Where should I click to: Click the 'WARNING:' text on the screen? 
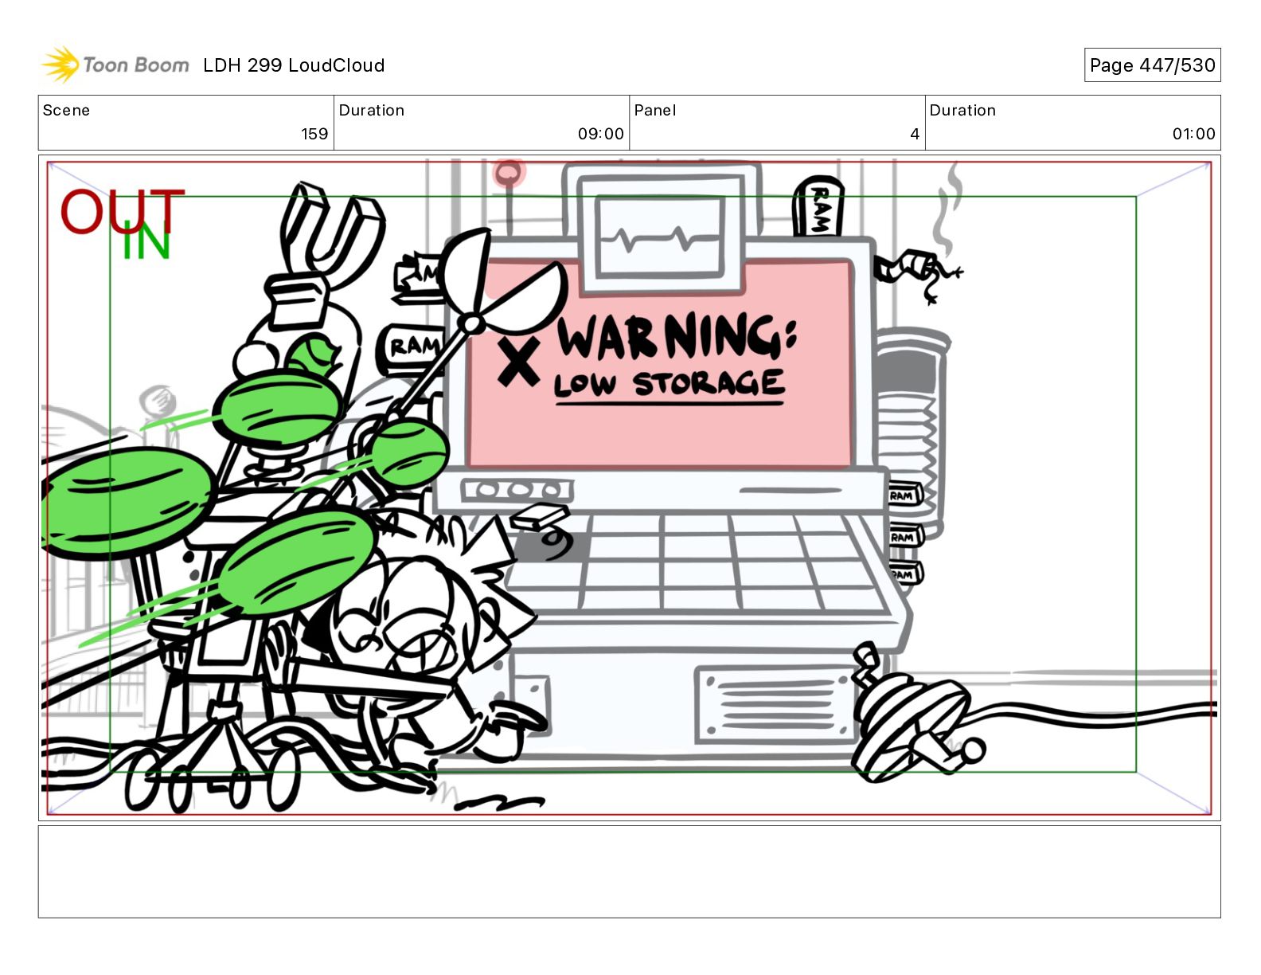677,336
